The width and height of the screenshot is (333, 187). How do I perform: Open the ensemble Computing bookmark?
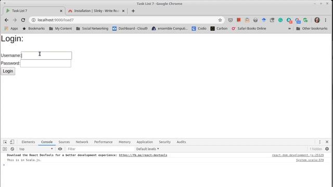click(170, 29)
